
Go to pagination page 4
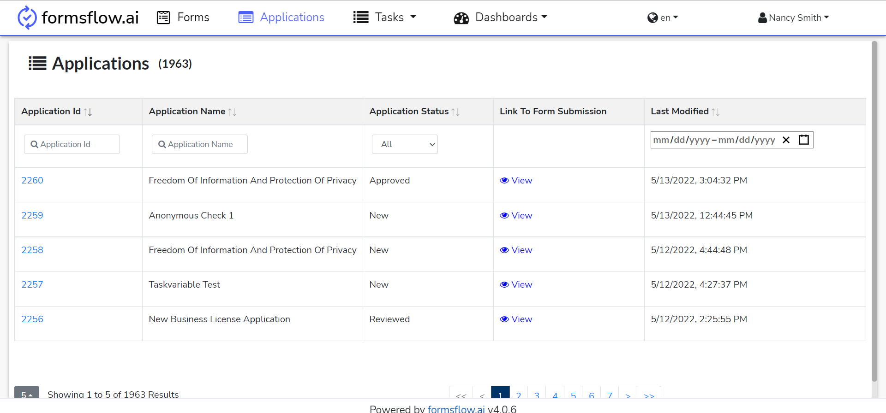[x=555, y=393]
